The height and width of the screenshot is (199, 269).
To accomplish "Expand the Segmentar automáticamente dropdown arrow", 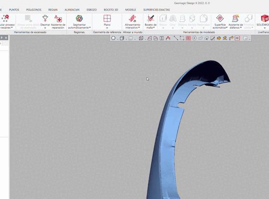I will (90, 28).
